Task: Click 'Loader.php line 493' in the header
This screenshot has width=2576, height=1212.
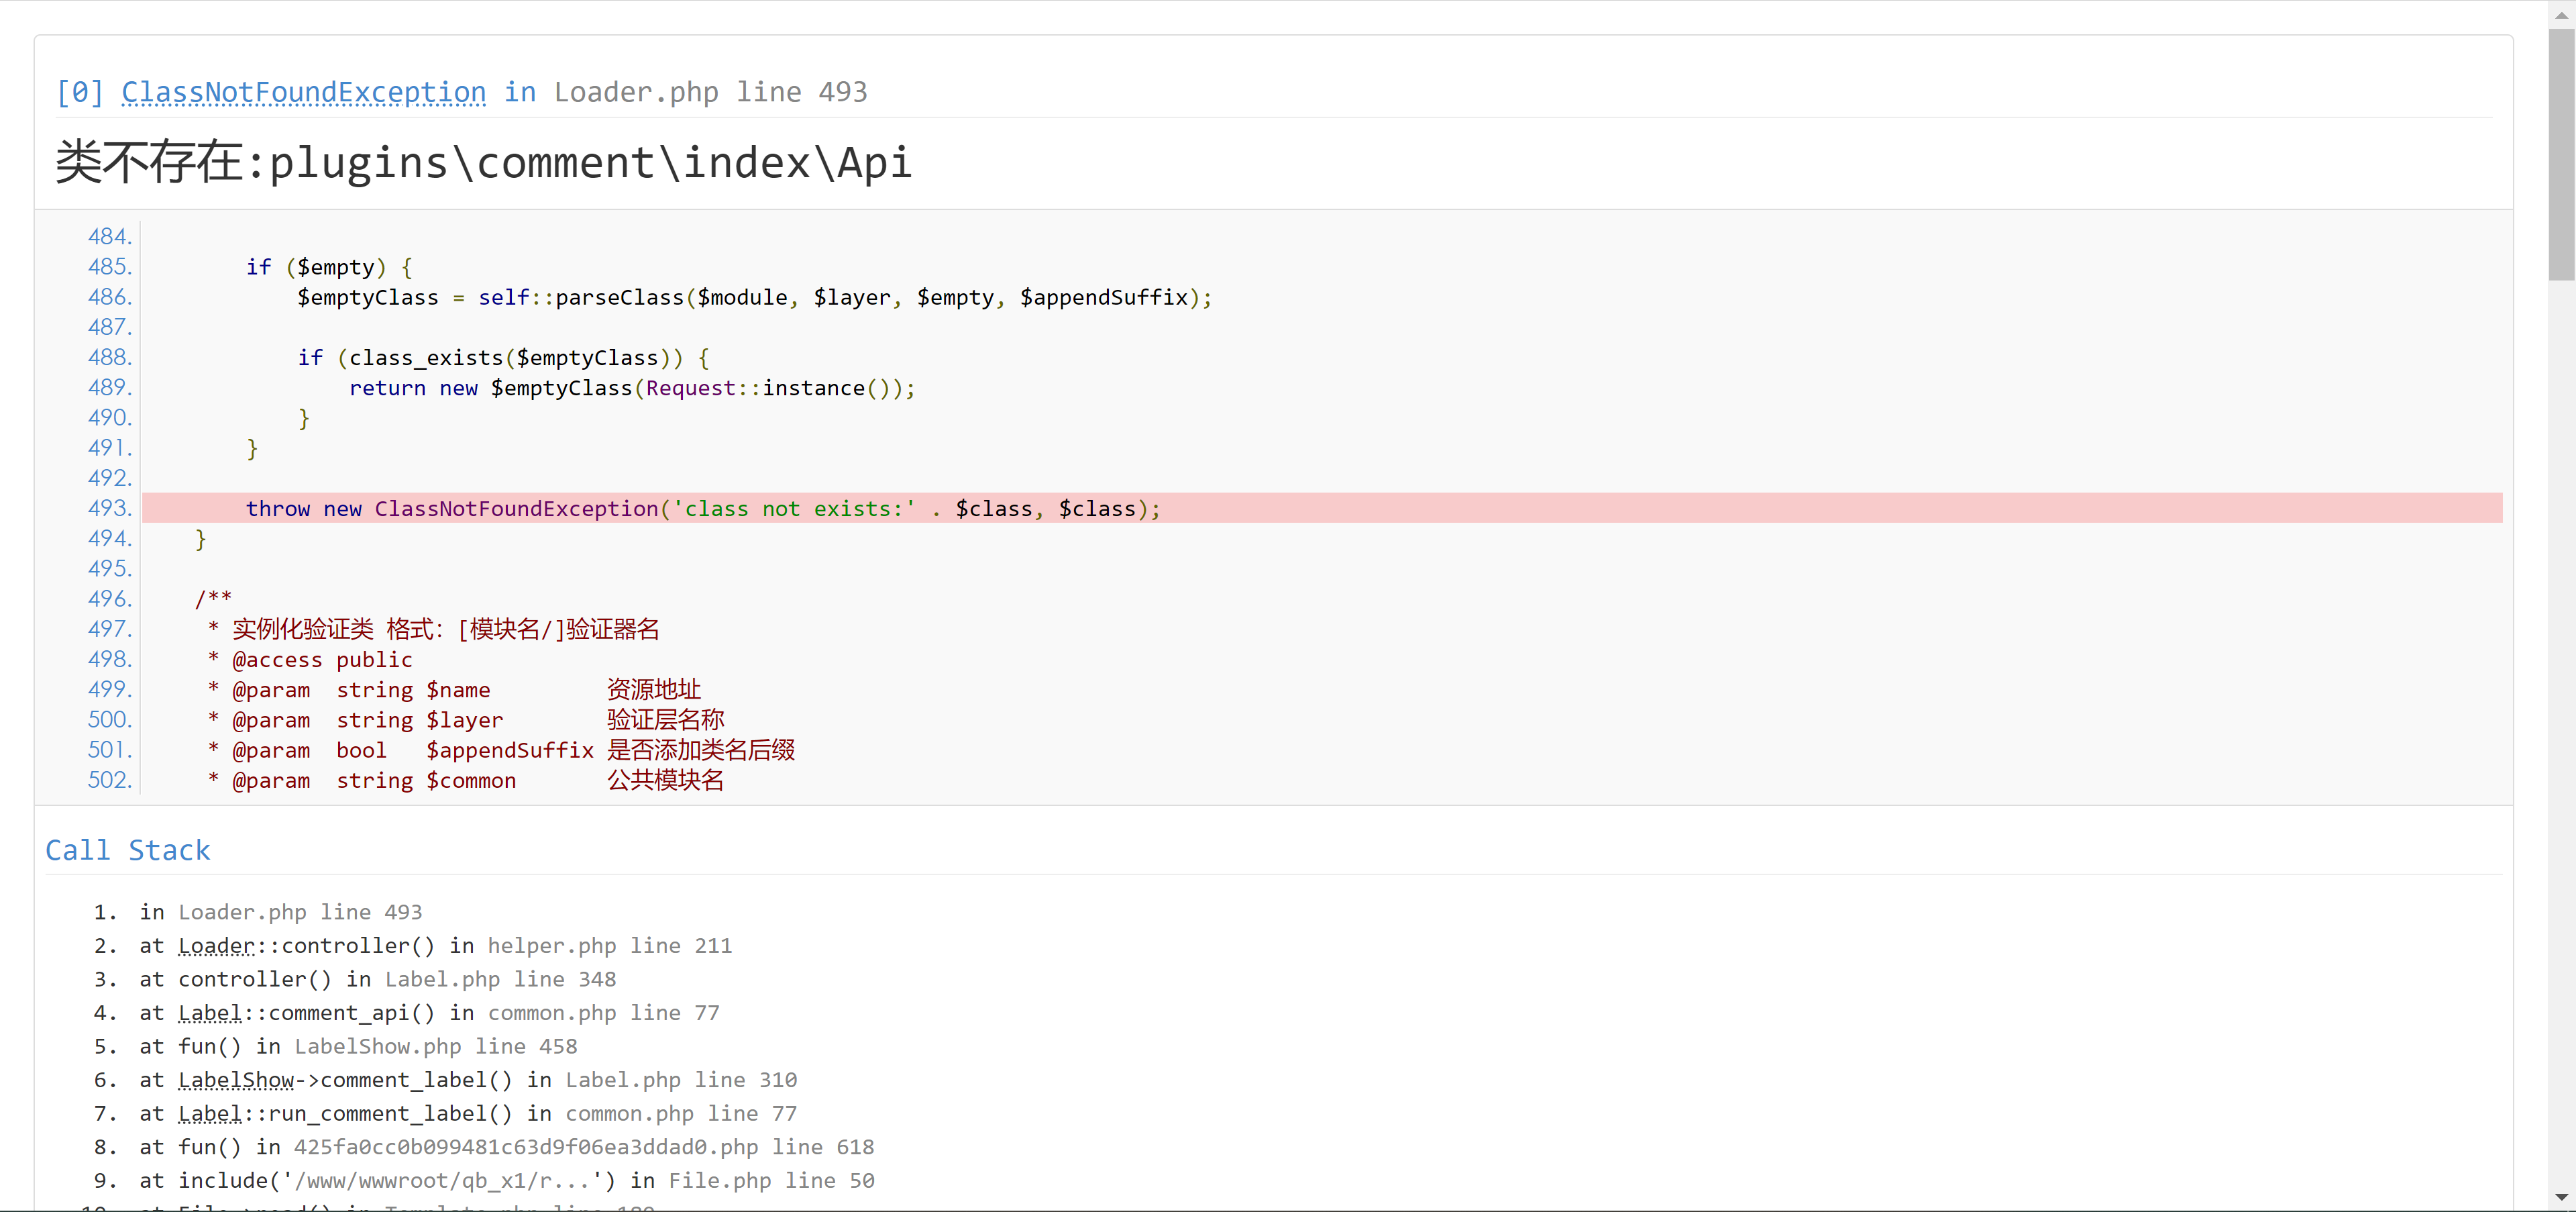Action: (711, 92)
